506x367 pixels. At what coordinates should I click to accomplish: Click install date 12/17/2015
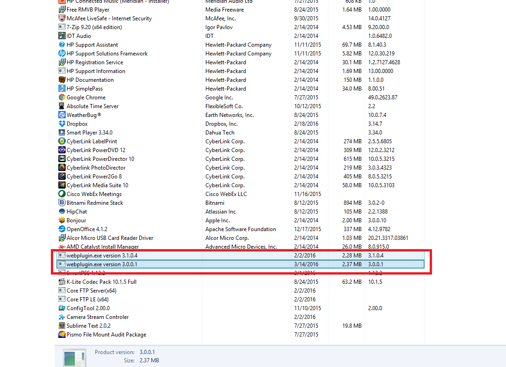coord(308,229)
